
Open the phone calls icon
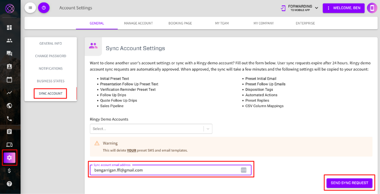click(x=9, y=119)
